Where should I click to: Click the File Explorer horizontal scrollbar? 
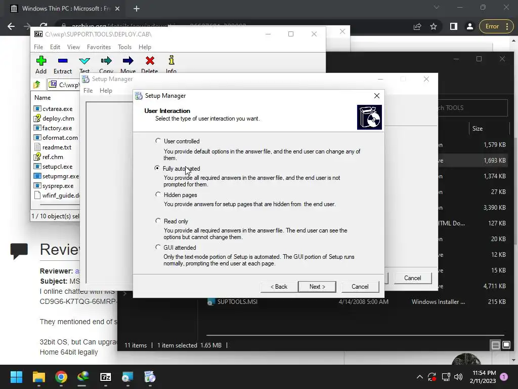point(355,335)
